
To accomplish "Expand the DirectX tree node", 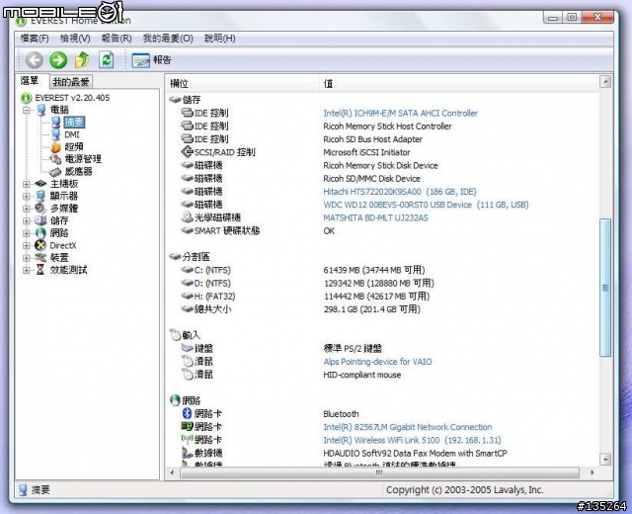I will 27,245.
